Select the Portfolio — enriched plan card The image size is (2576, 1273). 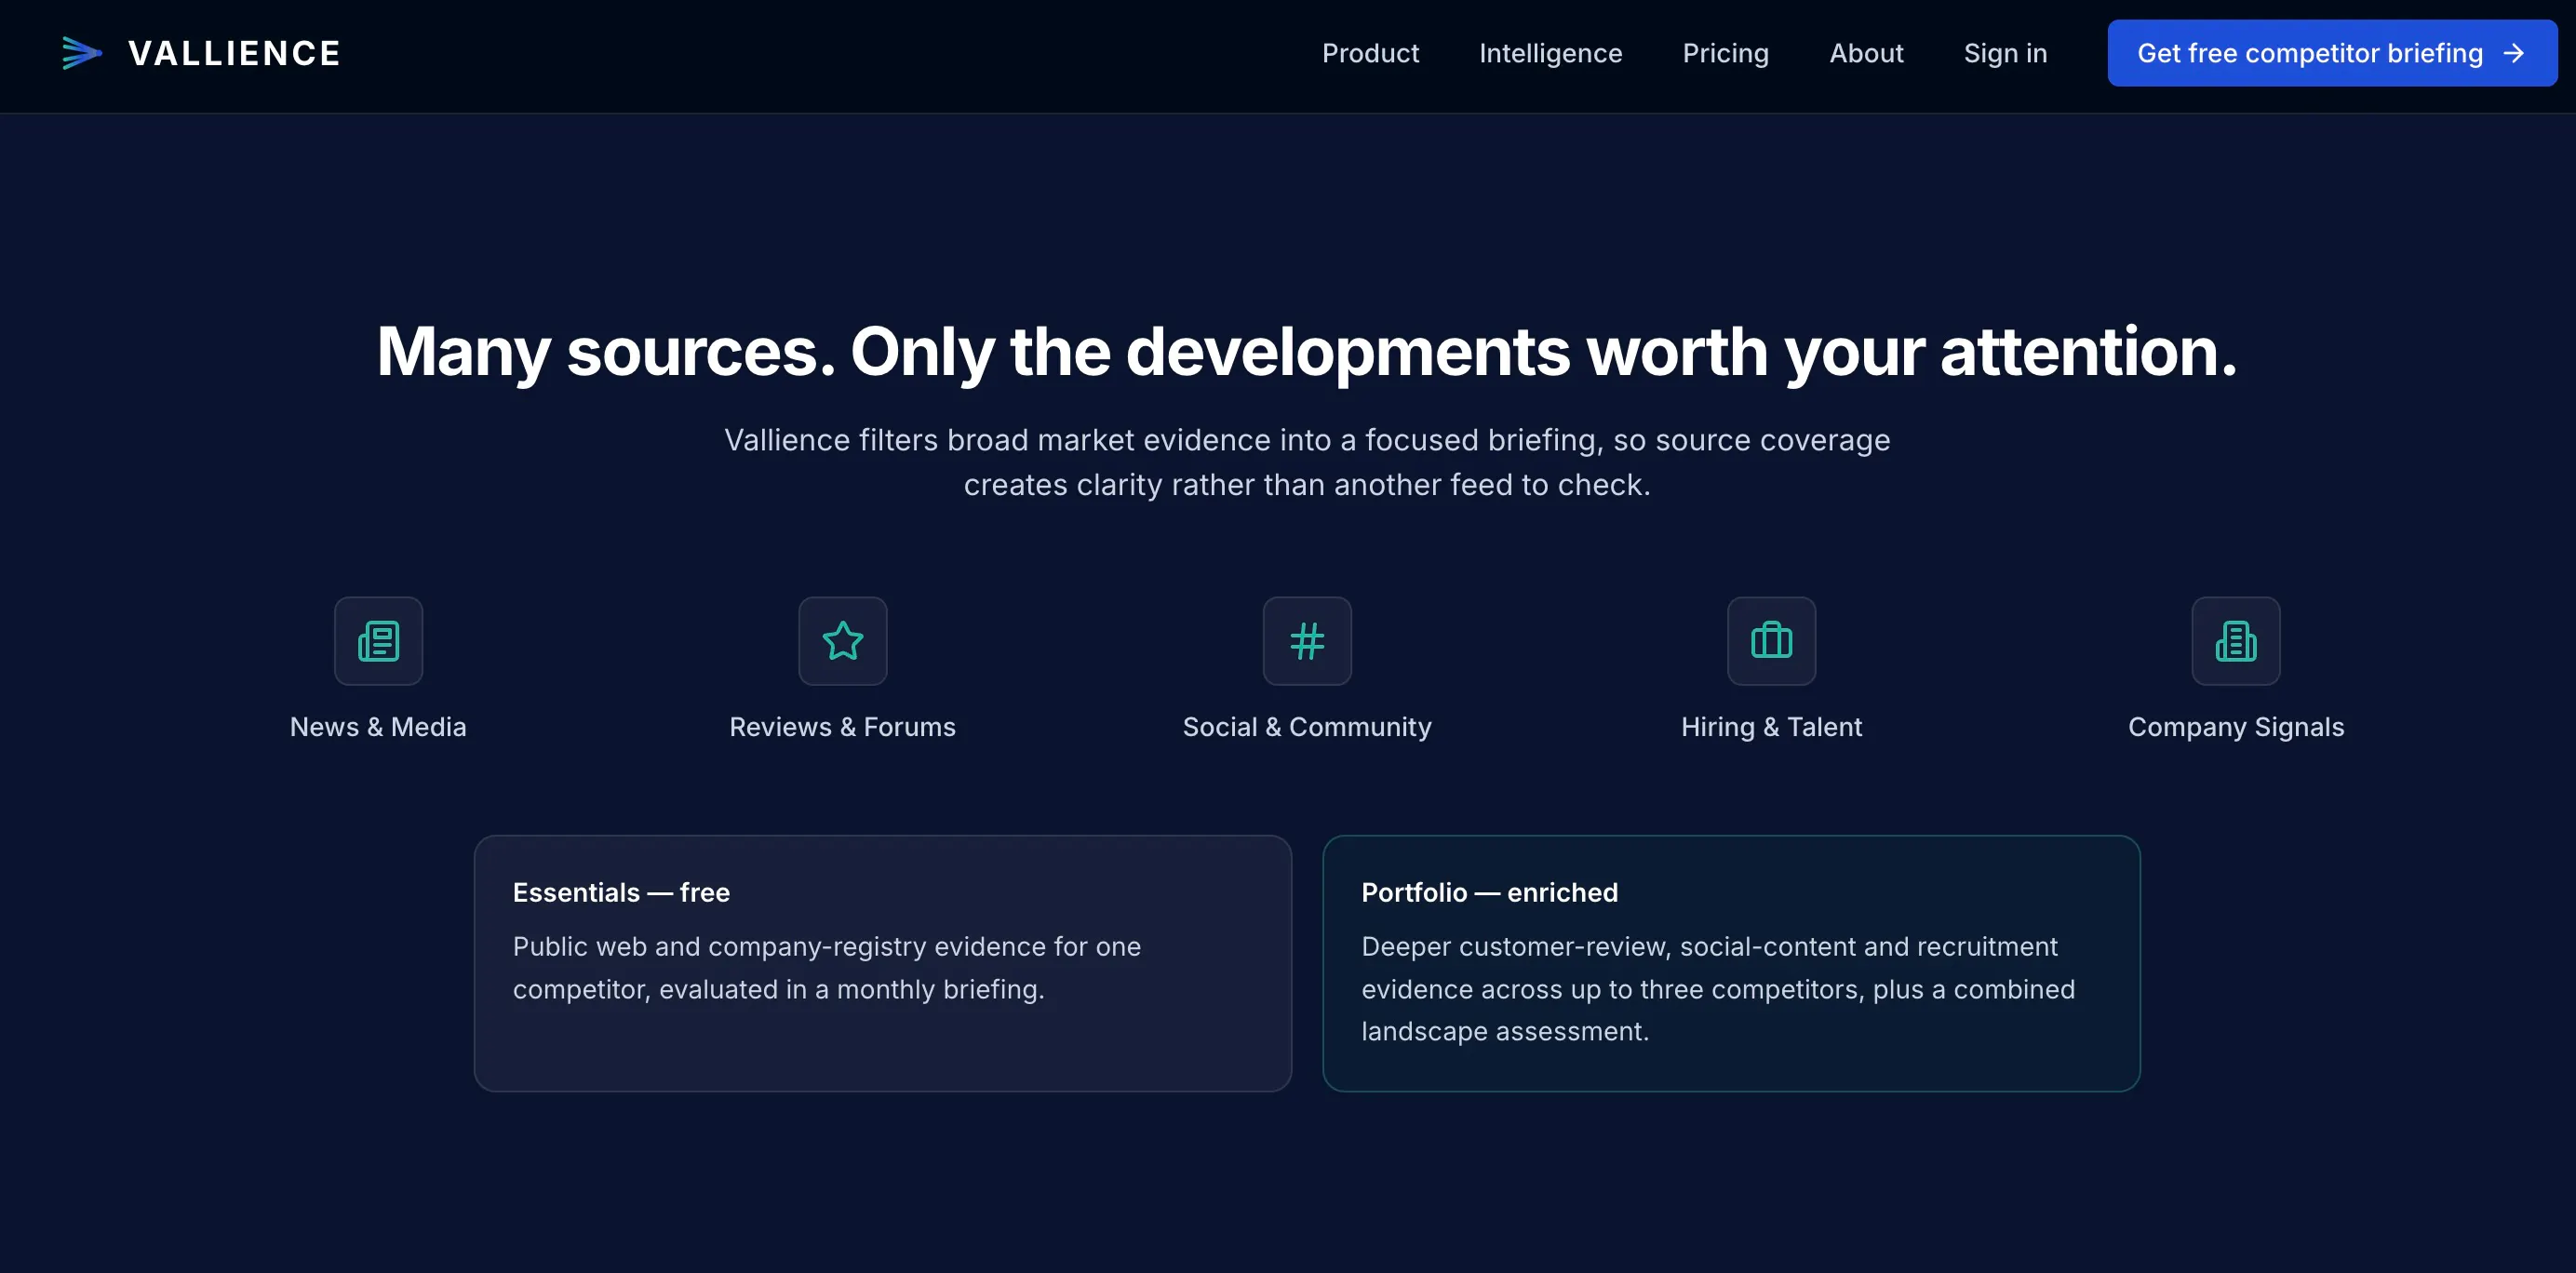pos(1731,963)
